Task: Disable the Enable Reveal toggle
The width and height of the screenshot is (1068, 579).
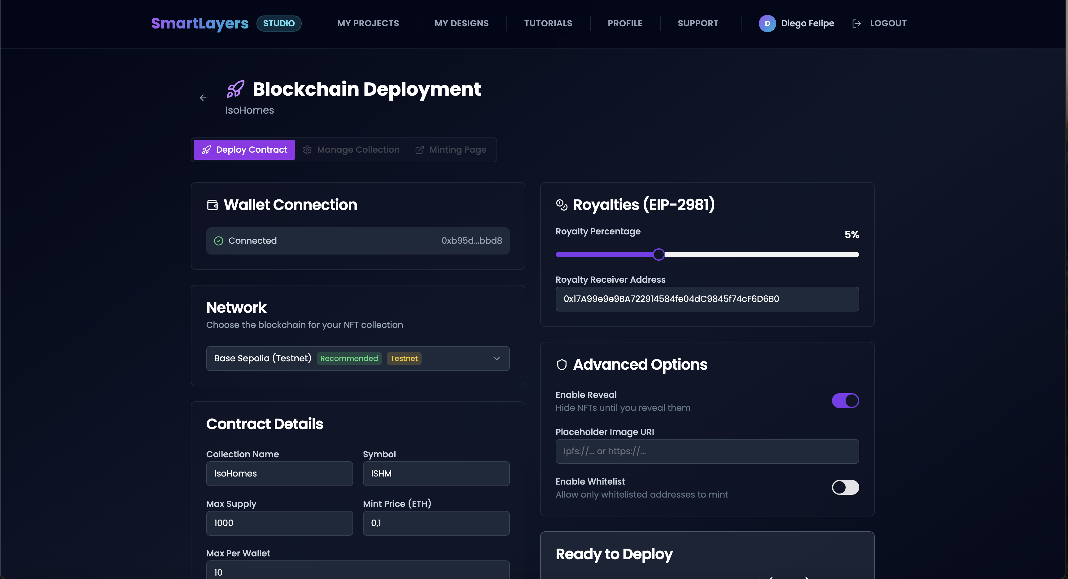Action: click(845, 400)
